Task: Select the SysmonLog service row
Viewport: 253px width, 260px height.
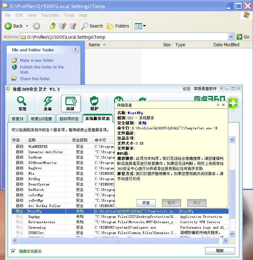Action: (x=120, y=227)
